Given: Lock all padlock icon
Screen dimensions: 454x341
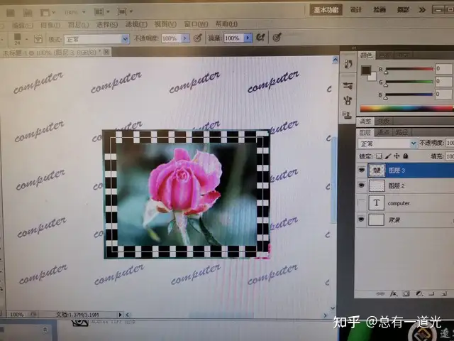Looking at the screenshot, I should (x=406, y=156).
